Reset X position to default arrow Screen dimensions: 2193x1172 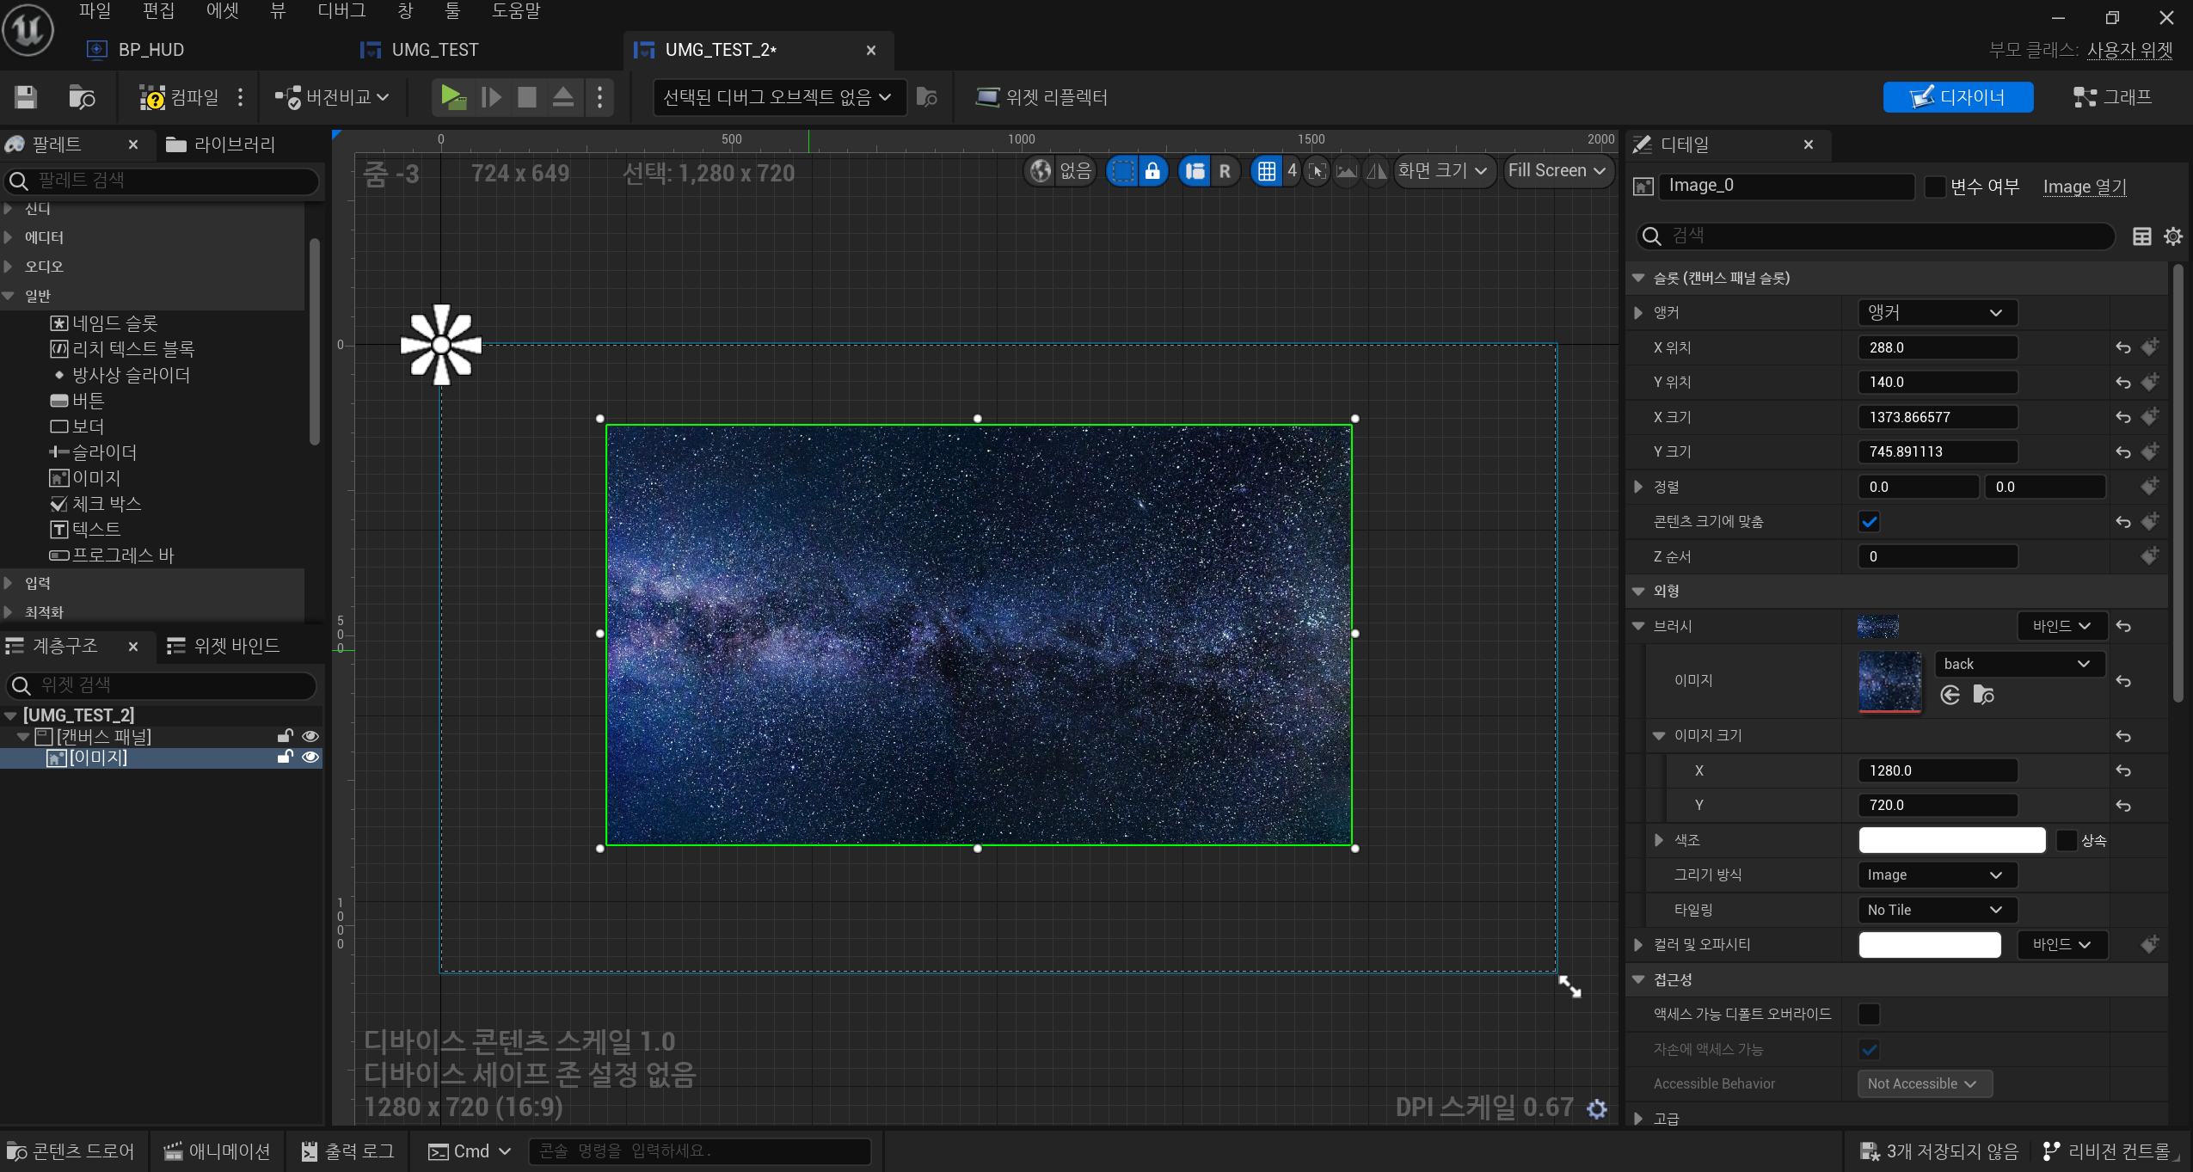point(2123,347)
